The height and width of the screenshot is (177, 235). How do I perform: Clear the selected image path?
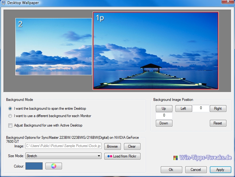coord(132,146)
